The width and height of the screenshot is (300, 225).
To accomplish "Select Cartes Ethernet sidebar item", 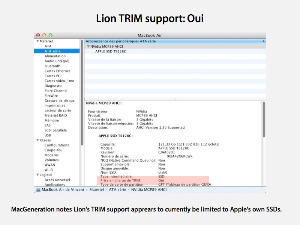I will (x=57, y=71).
